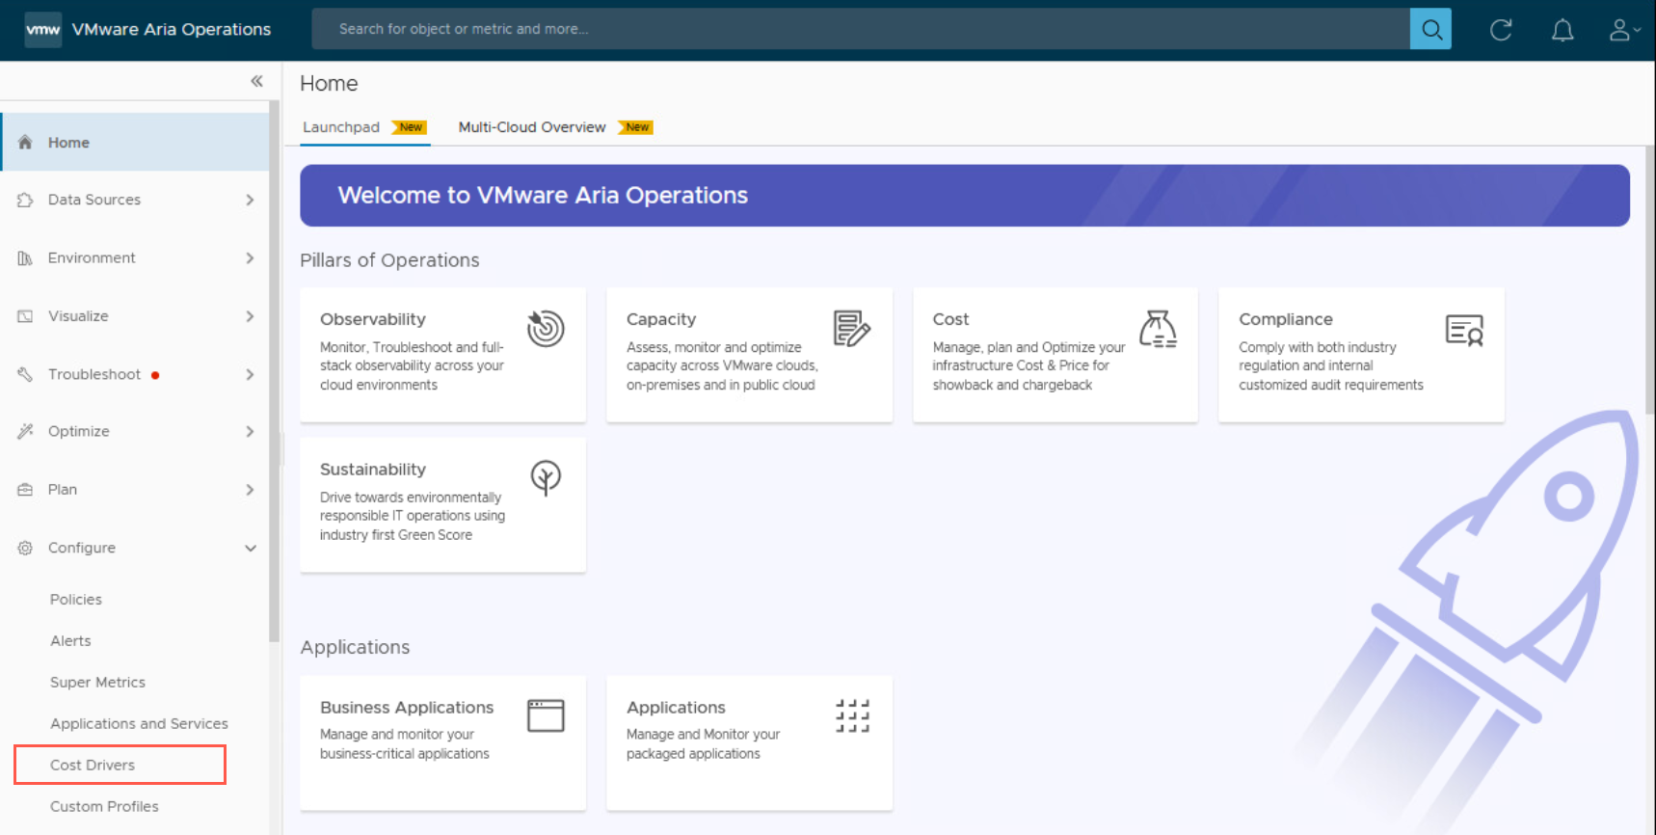
Task: Click the refresh icon in header
Action: 1501,30
